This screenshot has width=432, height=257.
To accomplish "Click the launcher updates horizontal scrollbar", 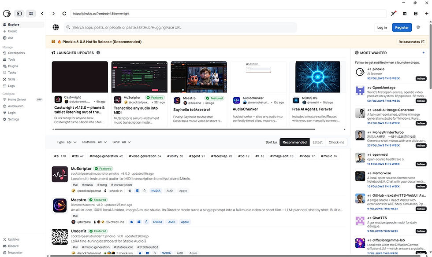I will (x=185, y=129).
